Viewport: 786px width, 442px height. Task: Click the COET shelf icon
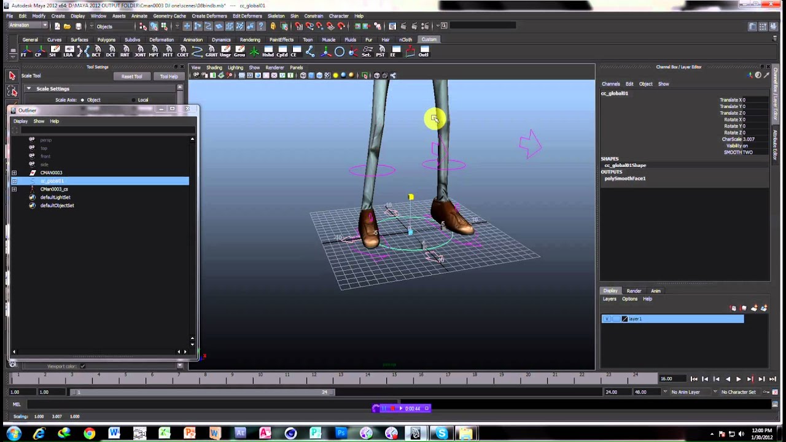click(x=183, y=52)
